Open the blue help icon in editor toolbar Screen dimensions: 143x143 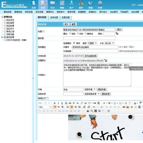100,111
